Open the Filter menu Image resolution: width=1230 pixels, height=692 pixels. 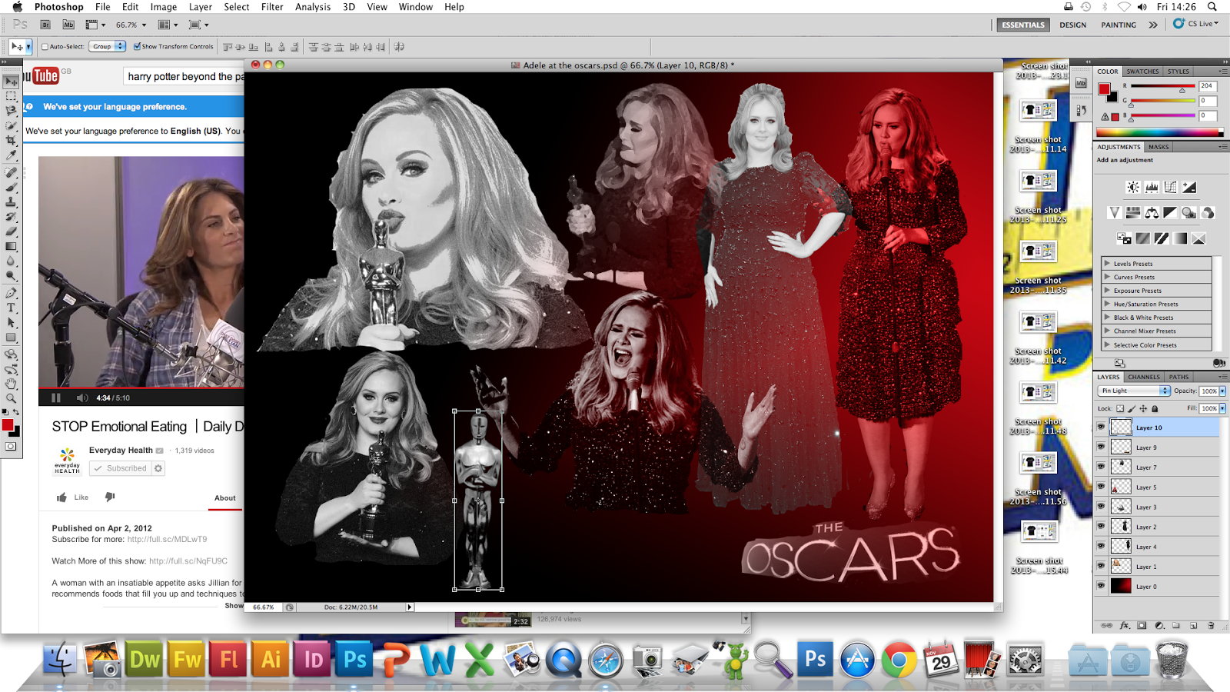[272, 7]
